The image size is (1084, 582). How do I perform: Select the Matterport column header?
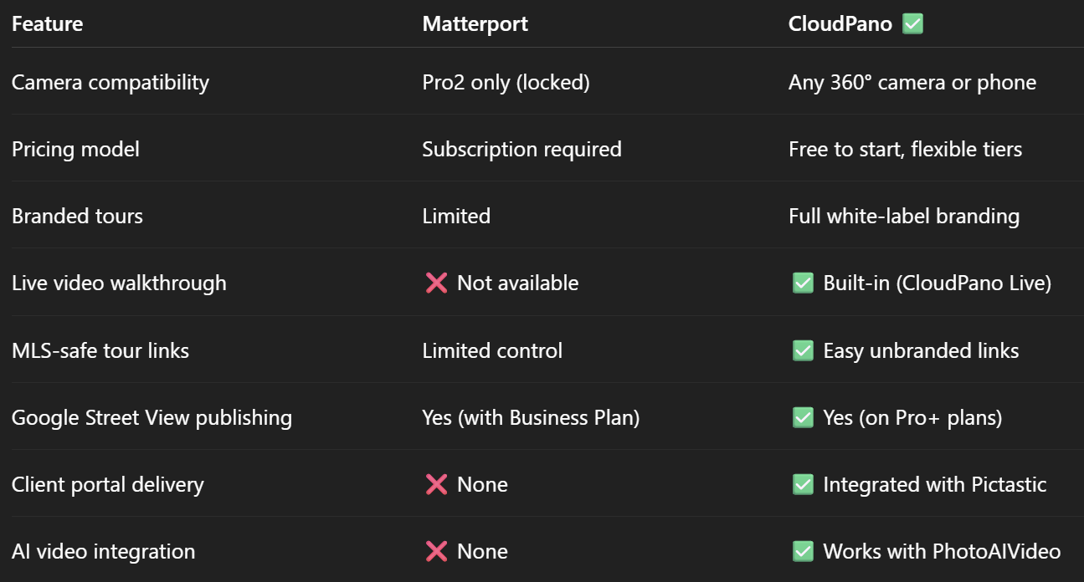[475, 23]
